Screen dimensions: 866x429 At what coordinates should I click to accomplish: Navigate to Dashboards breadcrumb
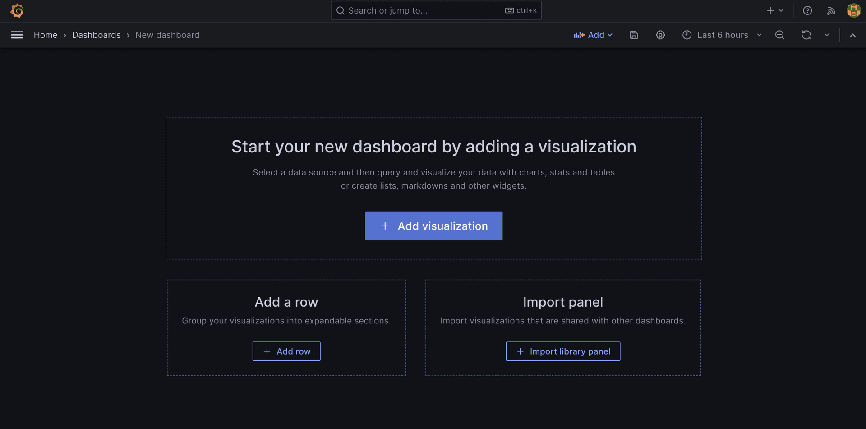tap(96, 35)
